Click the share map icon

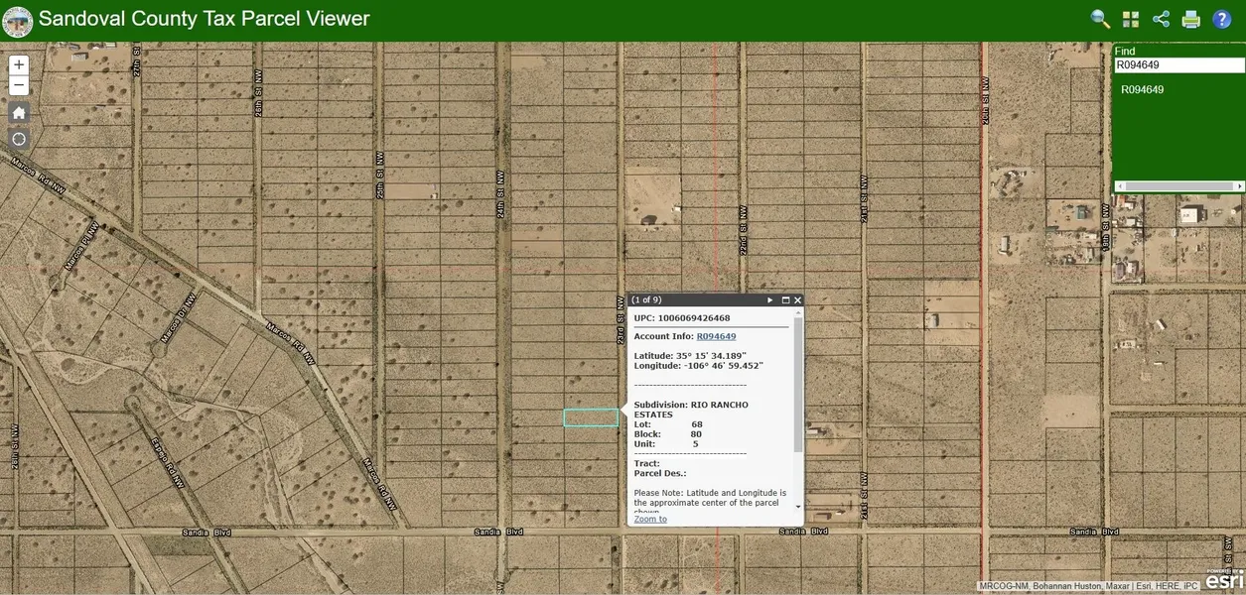[1161, 19]
